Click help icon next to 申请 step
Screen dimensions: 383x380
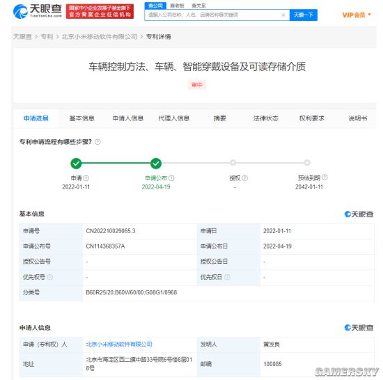pyautogui.click(x=86, y=178)
